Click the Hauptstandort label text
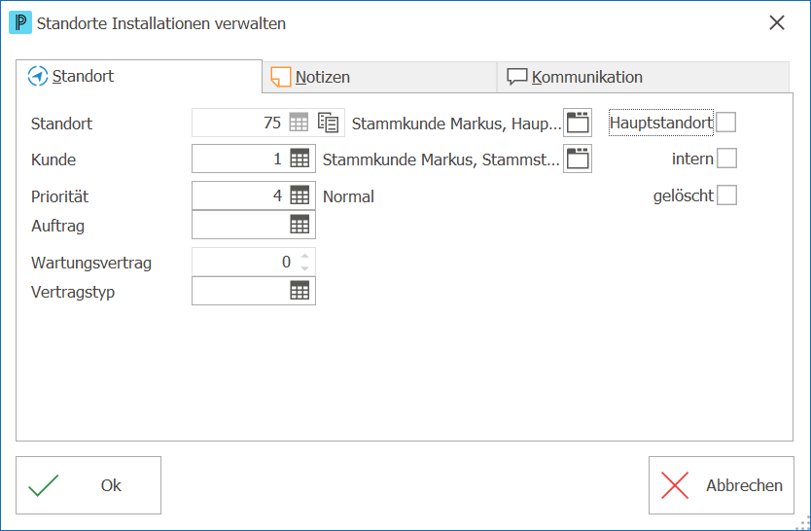This screenshot has width=811, height=531. 661,123
